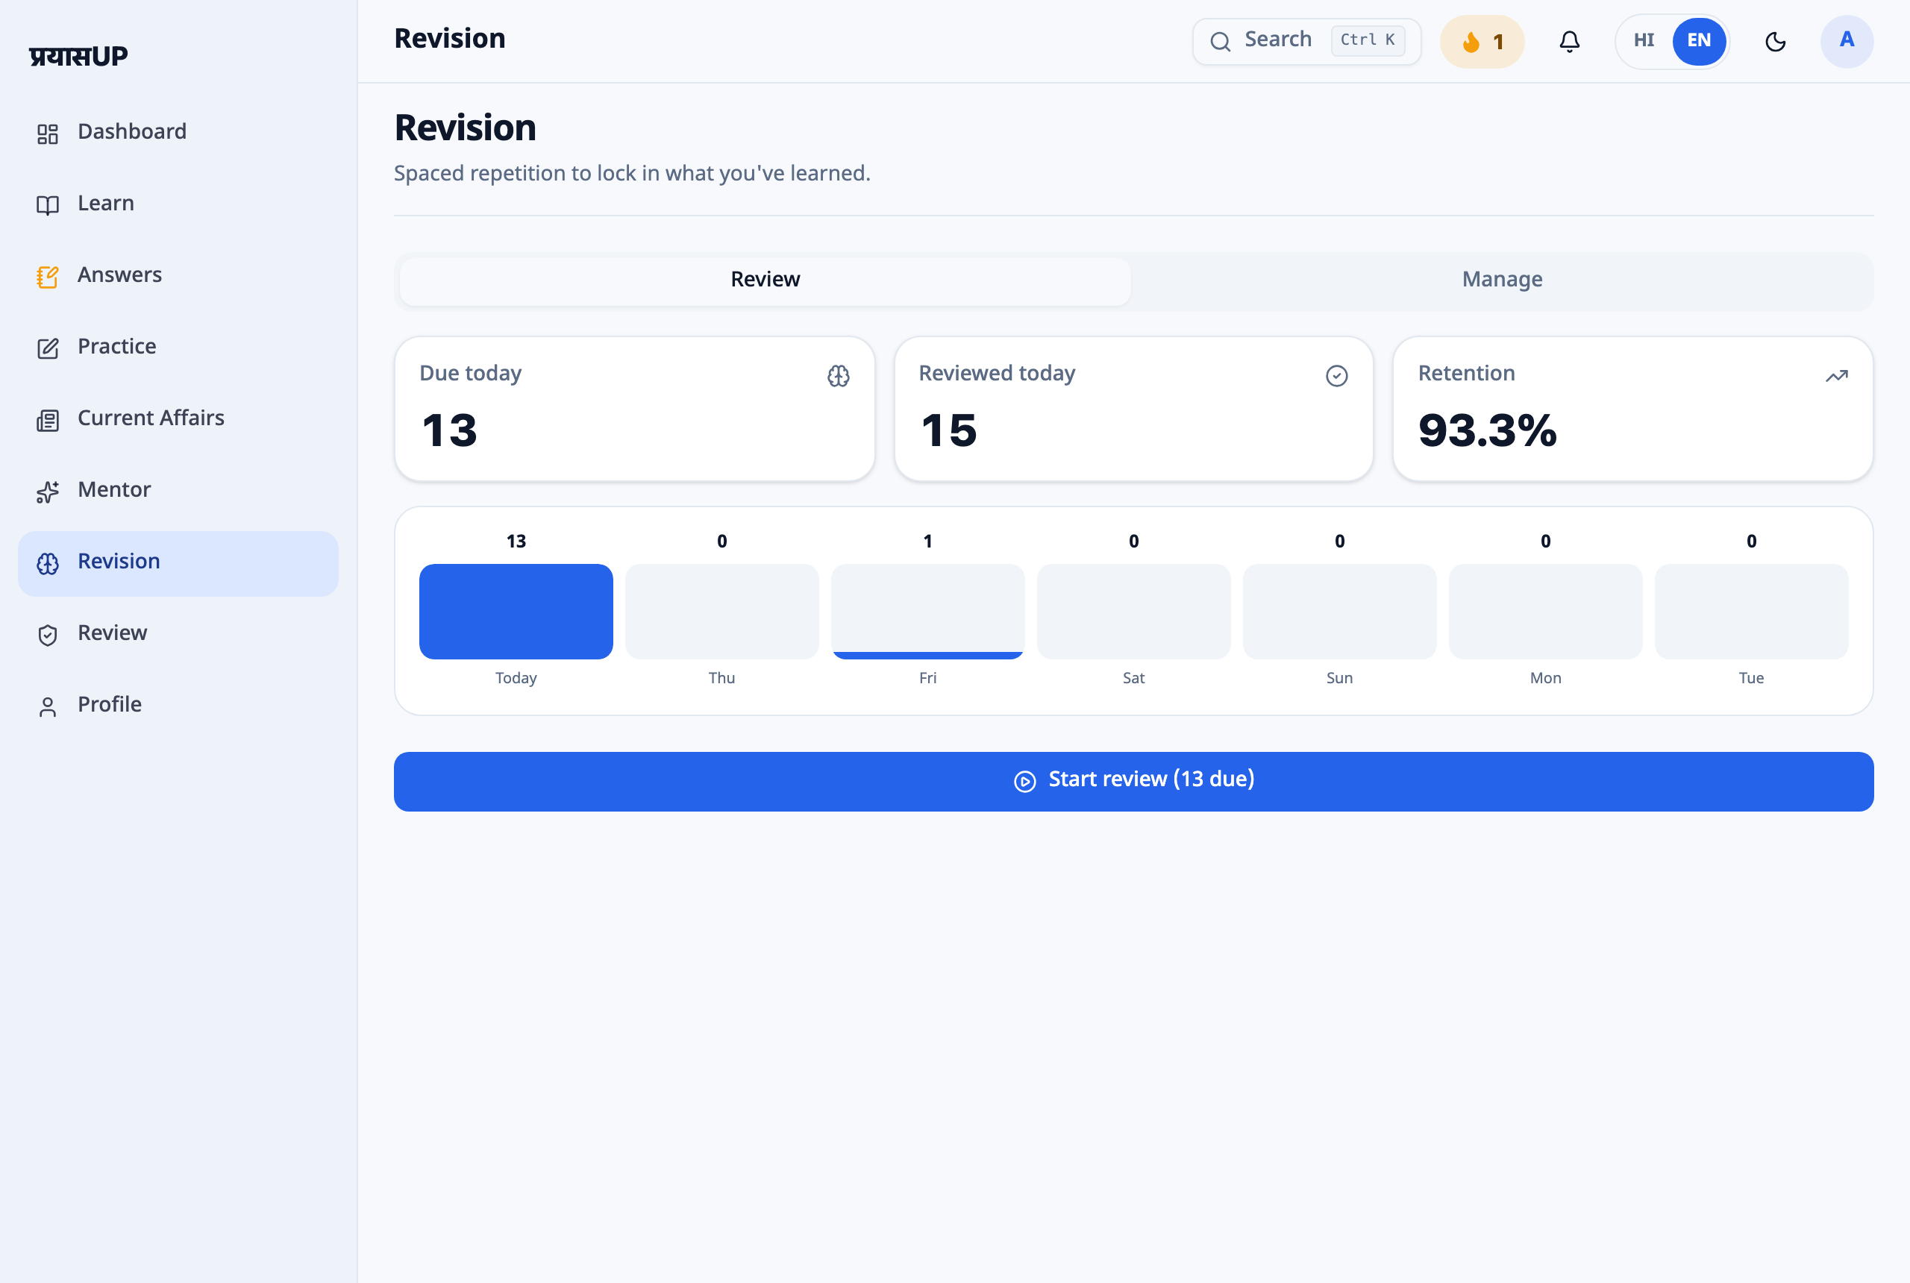
Task: Open the streak flame counter
Action: tap(1482, 41)
